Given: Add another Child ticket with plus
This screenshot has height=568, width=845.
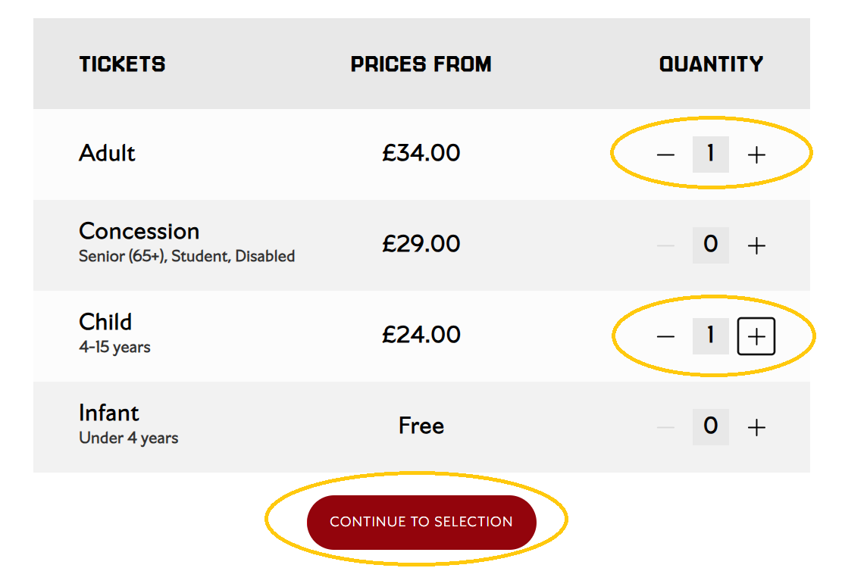Looking at the screenshot, I should (x=756, y=337).
